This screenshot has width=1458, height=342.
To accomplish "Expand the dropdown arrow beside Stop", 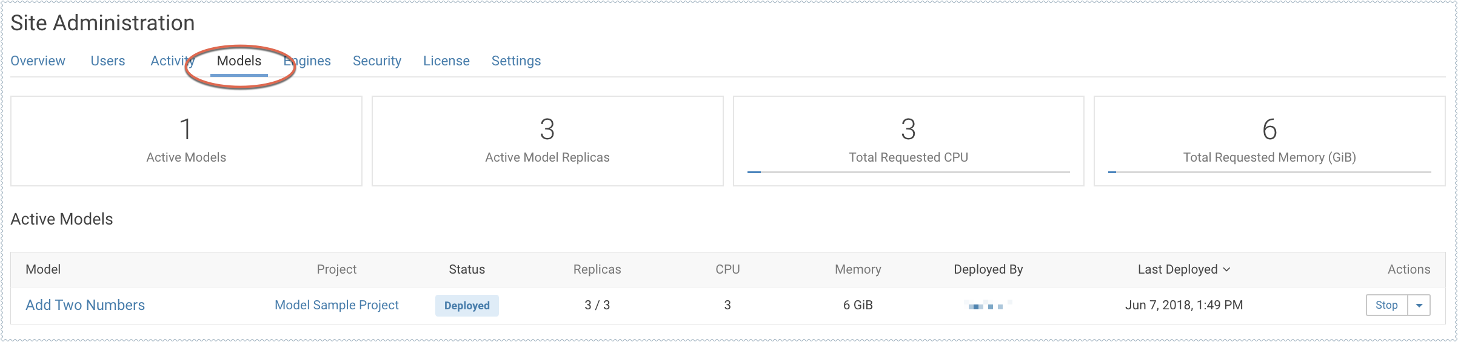I will tap(1419, 305).
